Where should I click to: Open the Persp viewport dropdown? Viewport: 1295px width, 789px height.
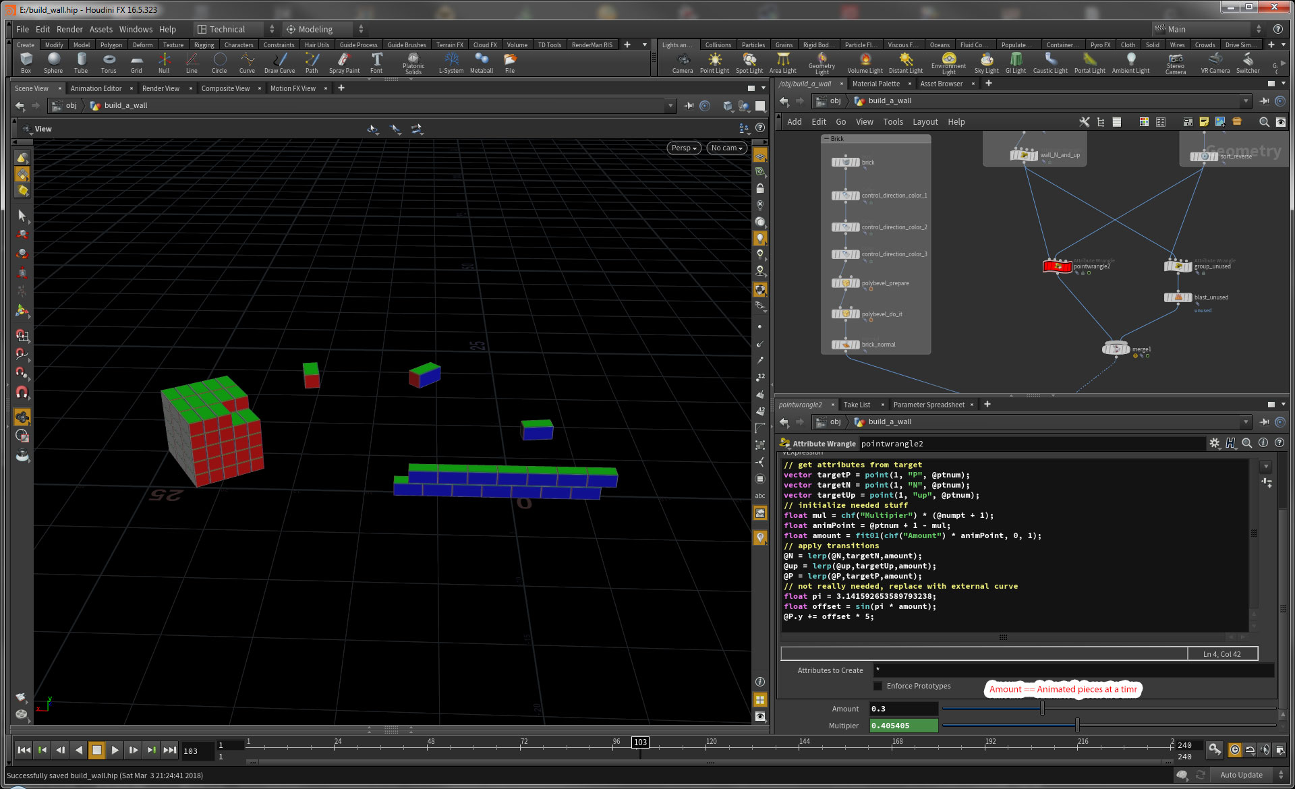click(684, 148)
